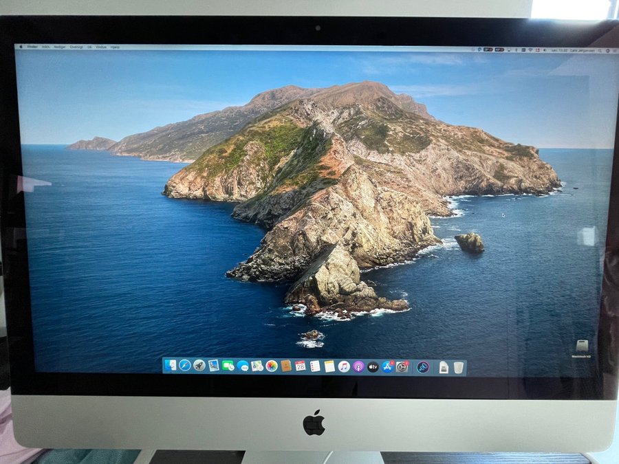Screen dimensions: 619x464
Task: Launch Messages from the Dock
Action: coord(243,366)
